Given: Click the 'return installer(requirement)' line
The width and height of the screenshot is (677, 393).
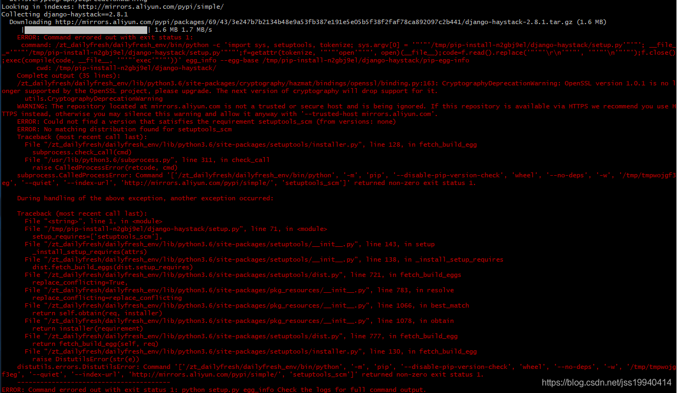Looking at the screenshot, I should point(88,328).
